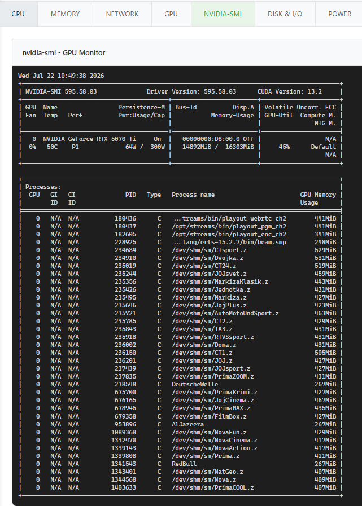This screenshot has width=362, height=506.
Task: Click process '/dev/shm/sm/Dvojka.z'
Action: click(x=207, y=258)
